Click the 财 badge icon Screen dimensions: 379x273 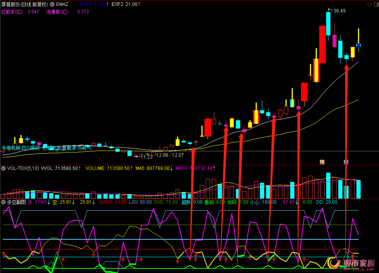[346, 162]
